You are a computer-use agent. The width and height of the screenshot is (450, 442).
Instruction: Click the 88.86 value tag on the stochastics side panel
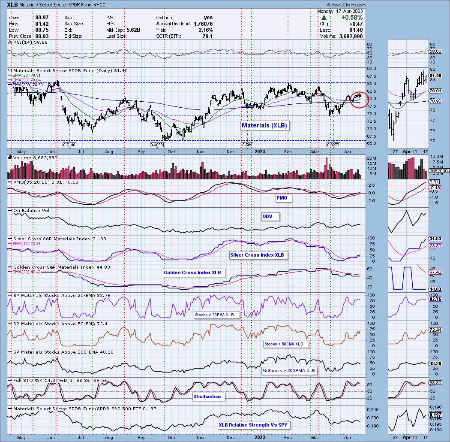coord(435,383)
